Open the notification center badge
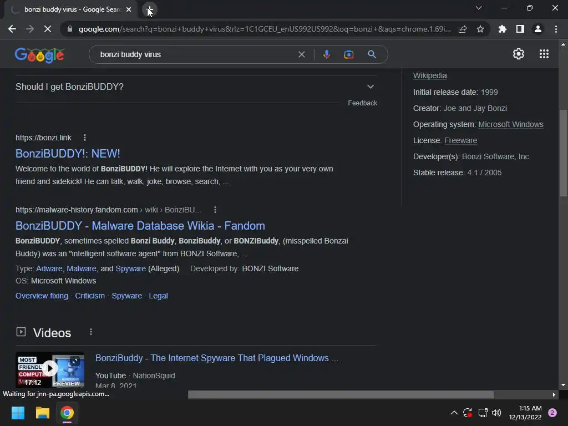The height and width of the screenshot is (426, 568). (552, 413)
